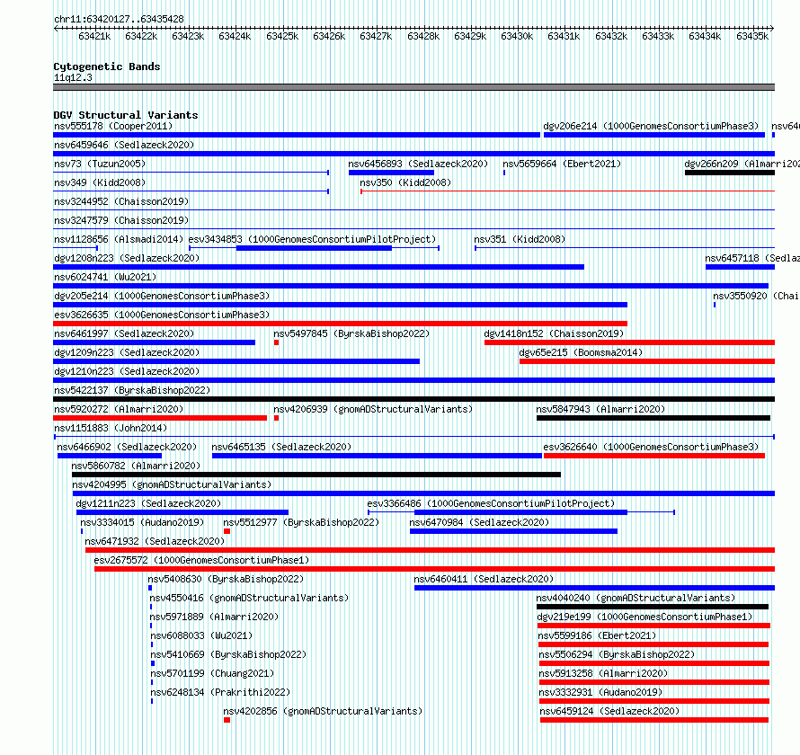
Task: Click dgv1211n223 (Sedlazeck2020) label
Action: (148, 503)
